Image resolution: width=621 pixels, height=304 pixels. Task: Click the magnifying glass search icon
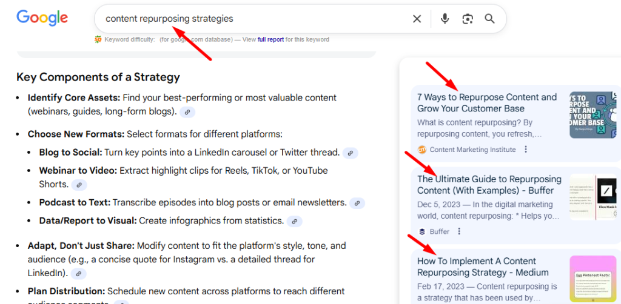tap(490, 19)
